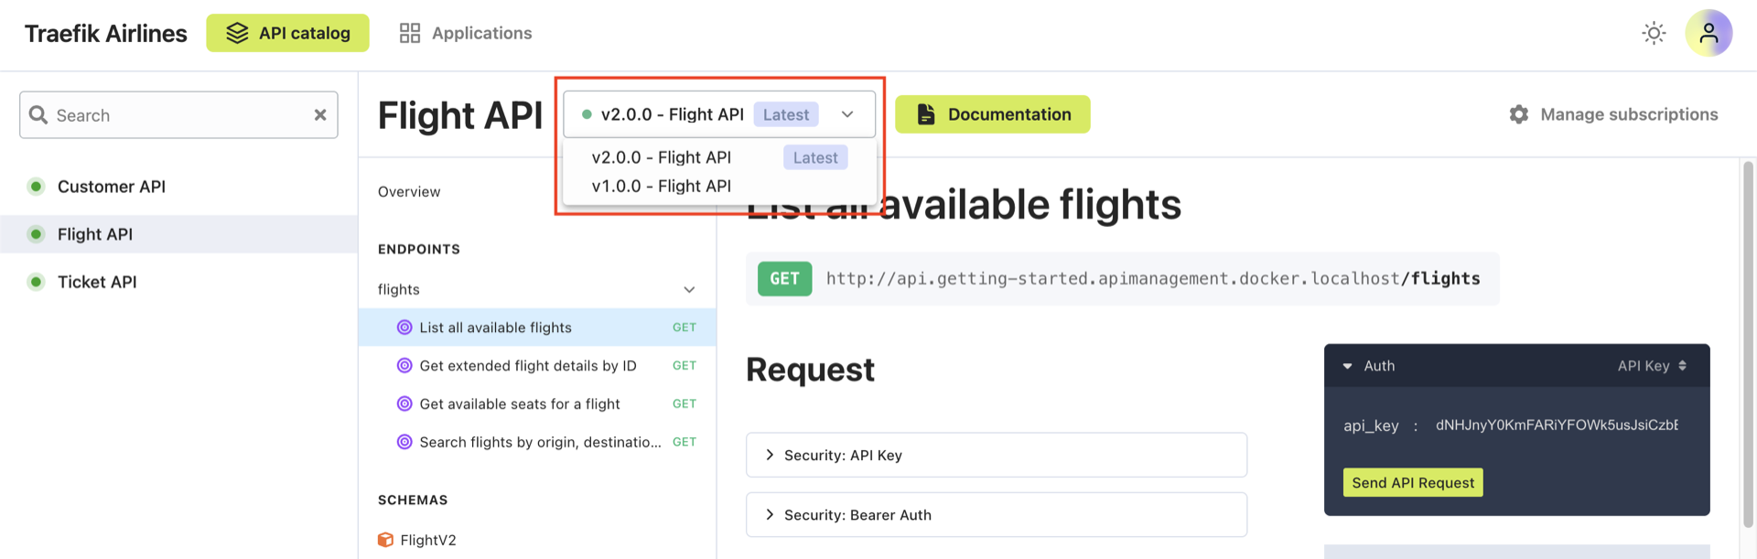Collapse the API version dropdown chevron
Viewport: 1757px width, 559px height.
pos(847,114)
